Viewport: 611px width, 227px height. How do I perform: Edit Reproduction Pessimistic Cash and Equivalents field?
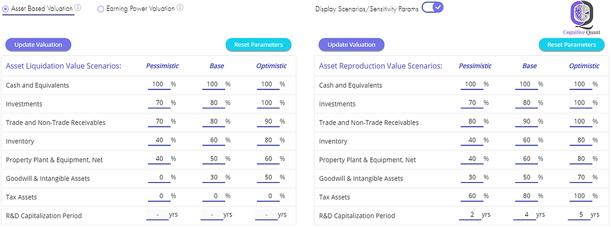[472, 85]
